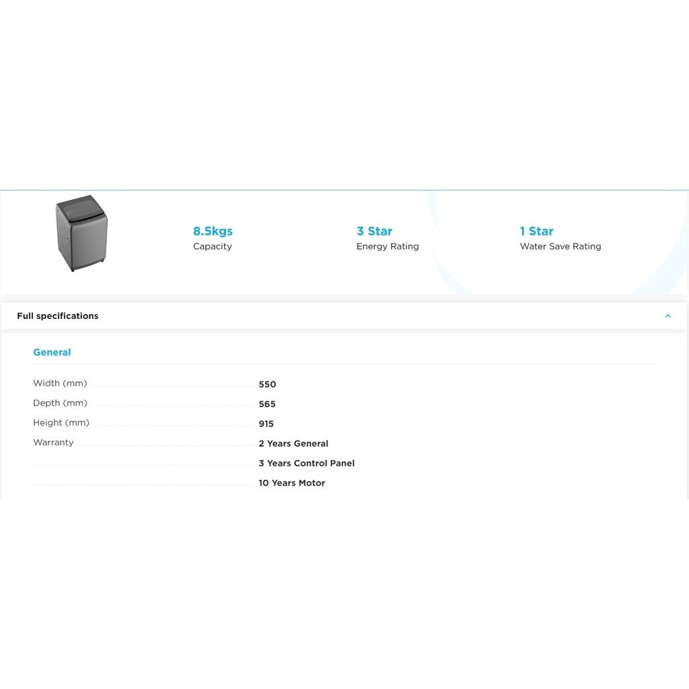Click the Height value showing 915
Viewport: 689px width, 689px height.
pos(266,424)
